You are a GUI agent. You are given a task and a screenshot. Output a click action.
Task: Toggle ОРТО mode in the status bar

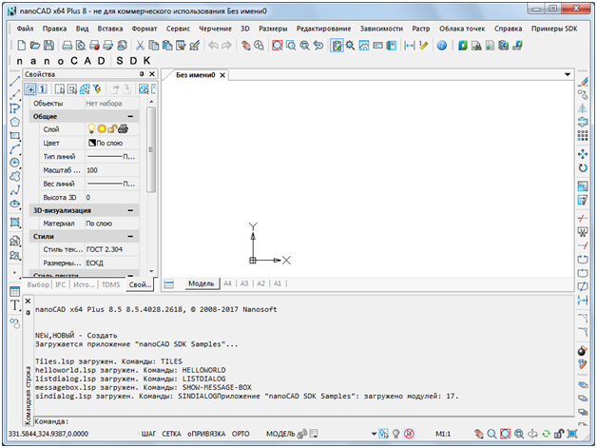pyautogui.click(x=241, y=434)
